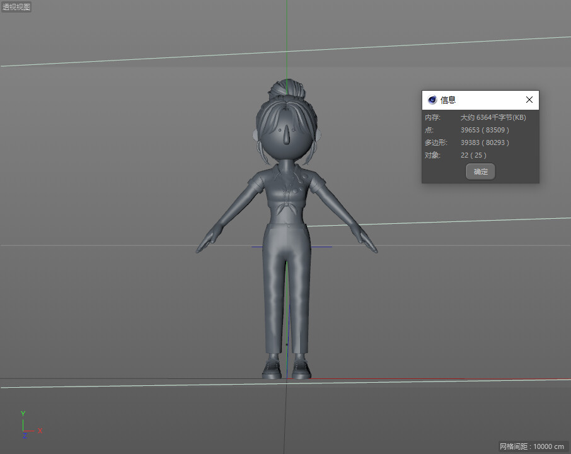Click the green Y axis label on the gizmo
Viewport: 571px width, 454px height.
point(23,413)
